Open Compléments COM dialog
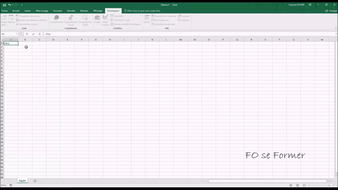The width and height of the screenshot is (338, 190). 85,20
